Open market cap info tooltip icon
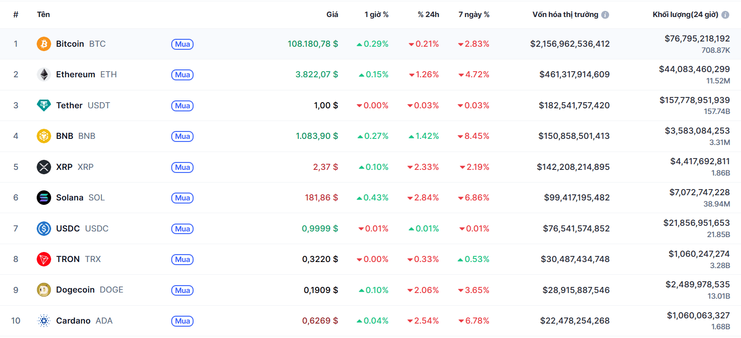Image resolution: width=741 pixels, height=338 pixels. (x=605, y=15)
